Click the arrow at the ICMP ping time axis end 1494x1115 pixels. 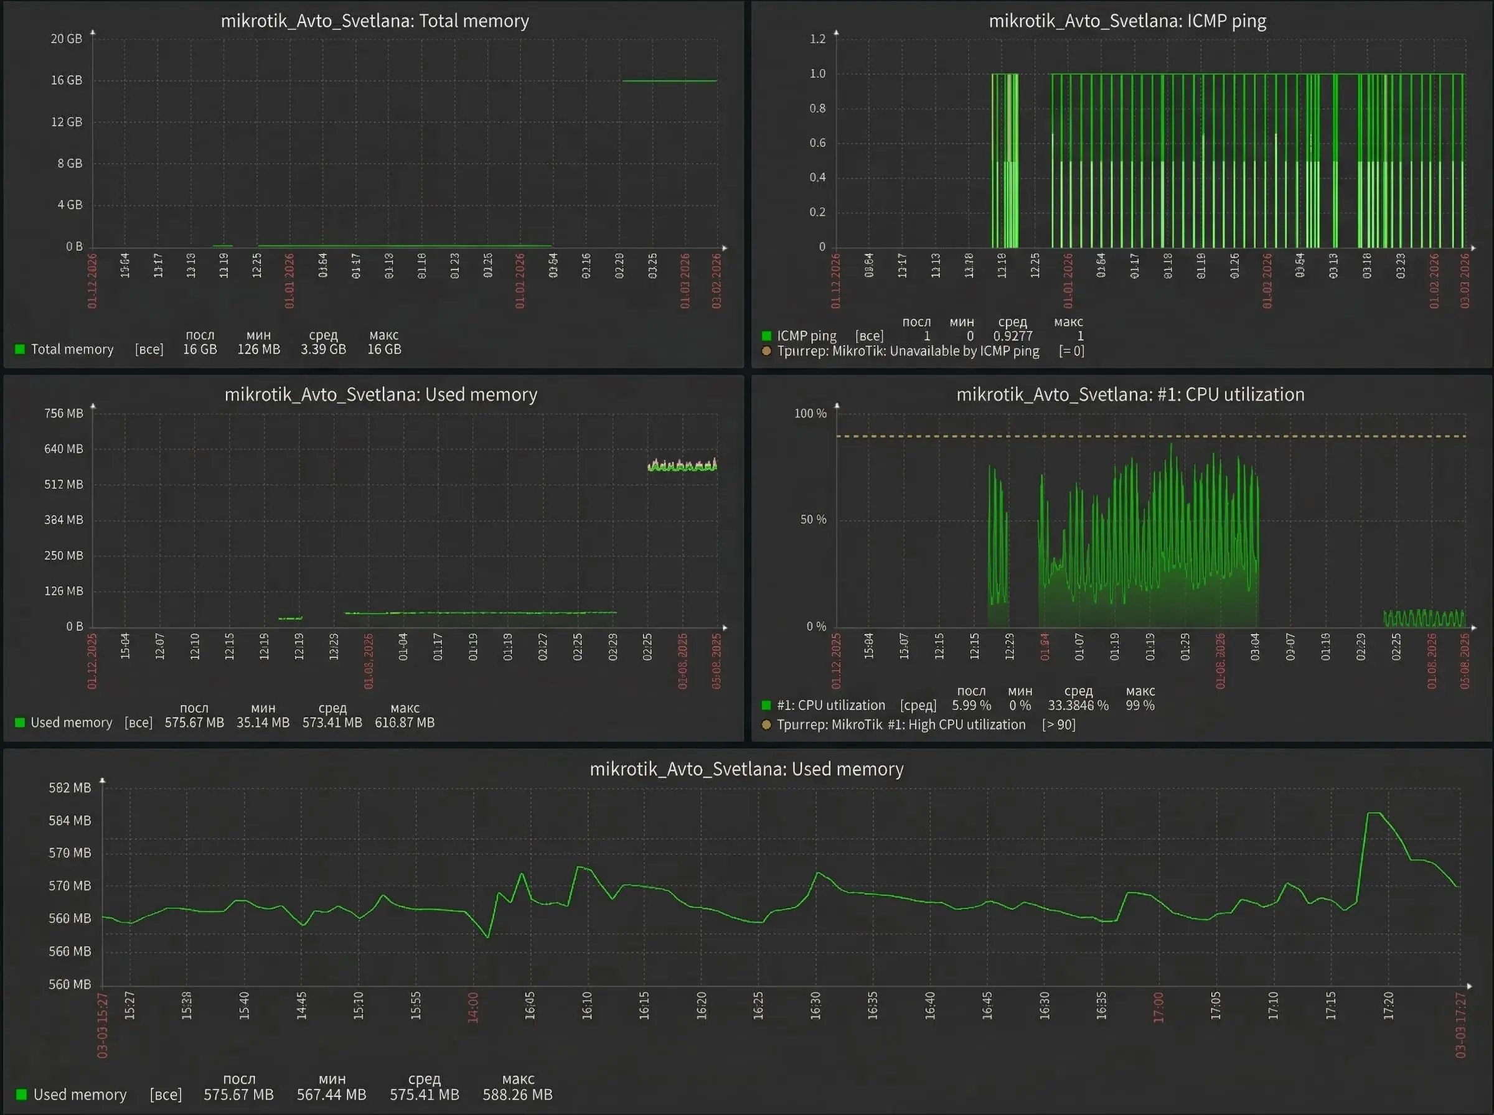(1473, 248)
